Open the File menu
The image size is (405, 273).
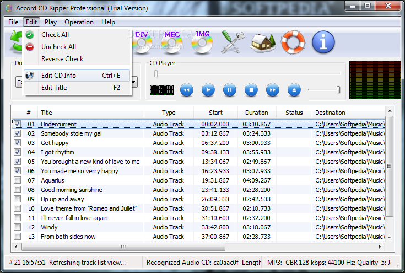pos(13,22)
